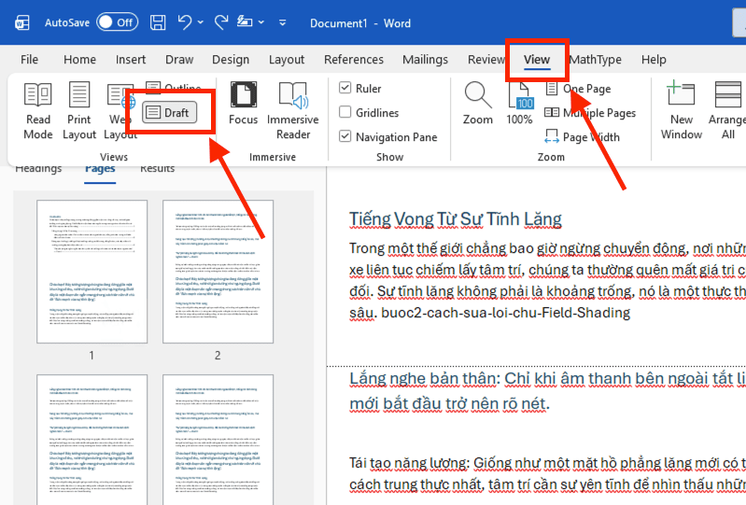Select Multiple Pages zoom option
The width and height of the screenshot is (746, 505).
click(x=590, y=113)
